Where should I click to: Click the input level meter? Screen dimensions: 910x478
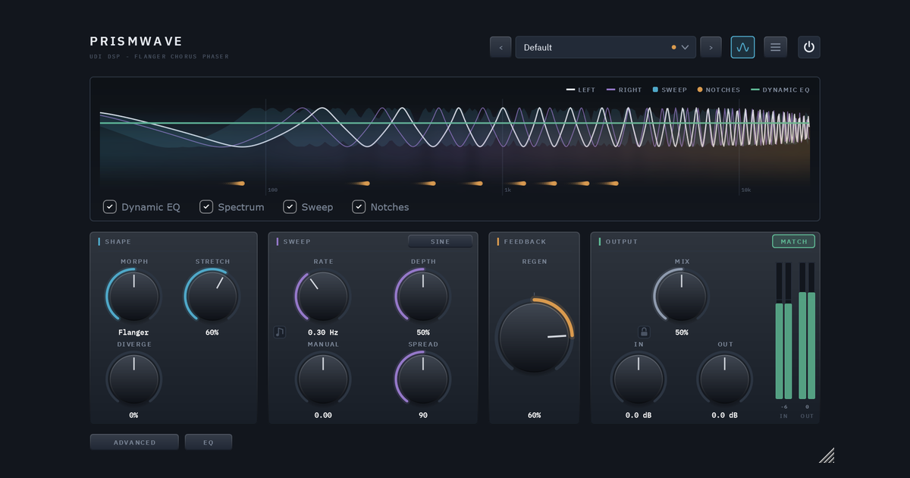point(783,331)
